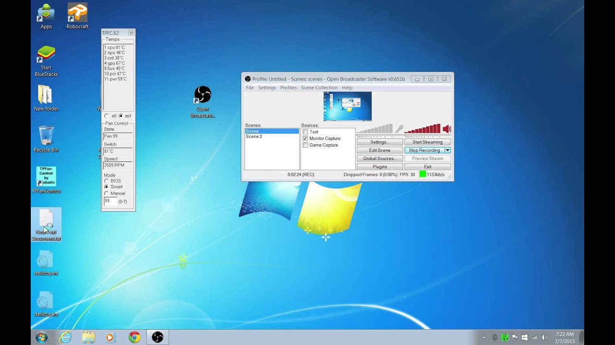Image resolution: width=615 pixels, height=345 pixels.
Task: Open Windows Media Player from taskbar
Action: tap(110, 337)
